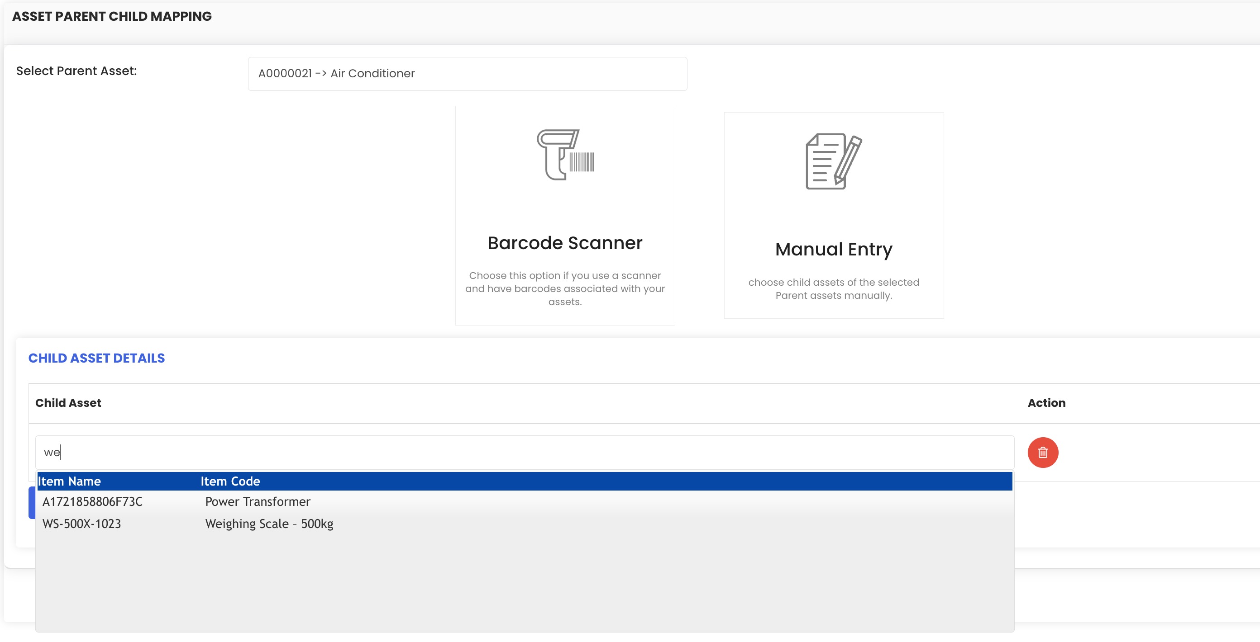The height and width of the screenshot is (642, 1260).
Task: Click the Barcode Scanner title text
Action: (x=565, y=243)
